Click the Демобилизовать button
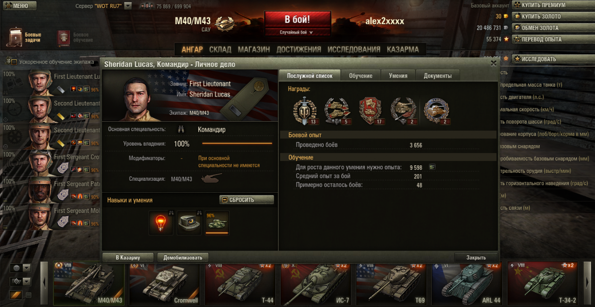The width and height of the screenshot is (595, 307). tap(183, 257)
